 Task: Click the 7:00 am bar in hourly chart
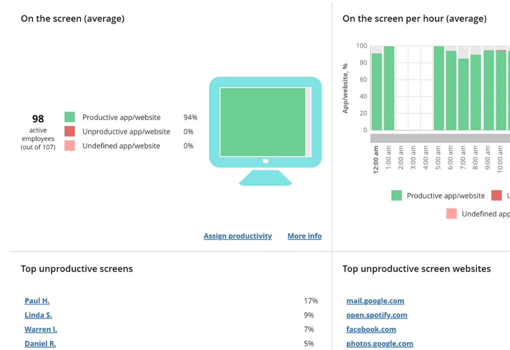pyautogui.click(x=463, y=94)
